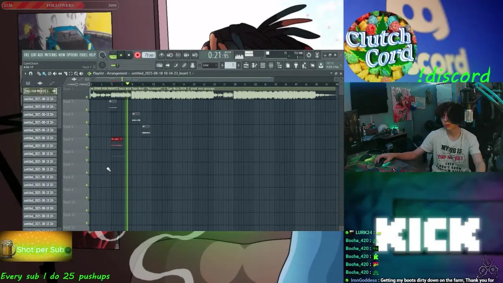Open the ADD menu
Viewport: 503px width, 283px height.
[x=40, y=55]
